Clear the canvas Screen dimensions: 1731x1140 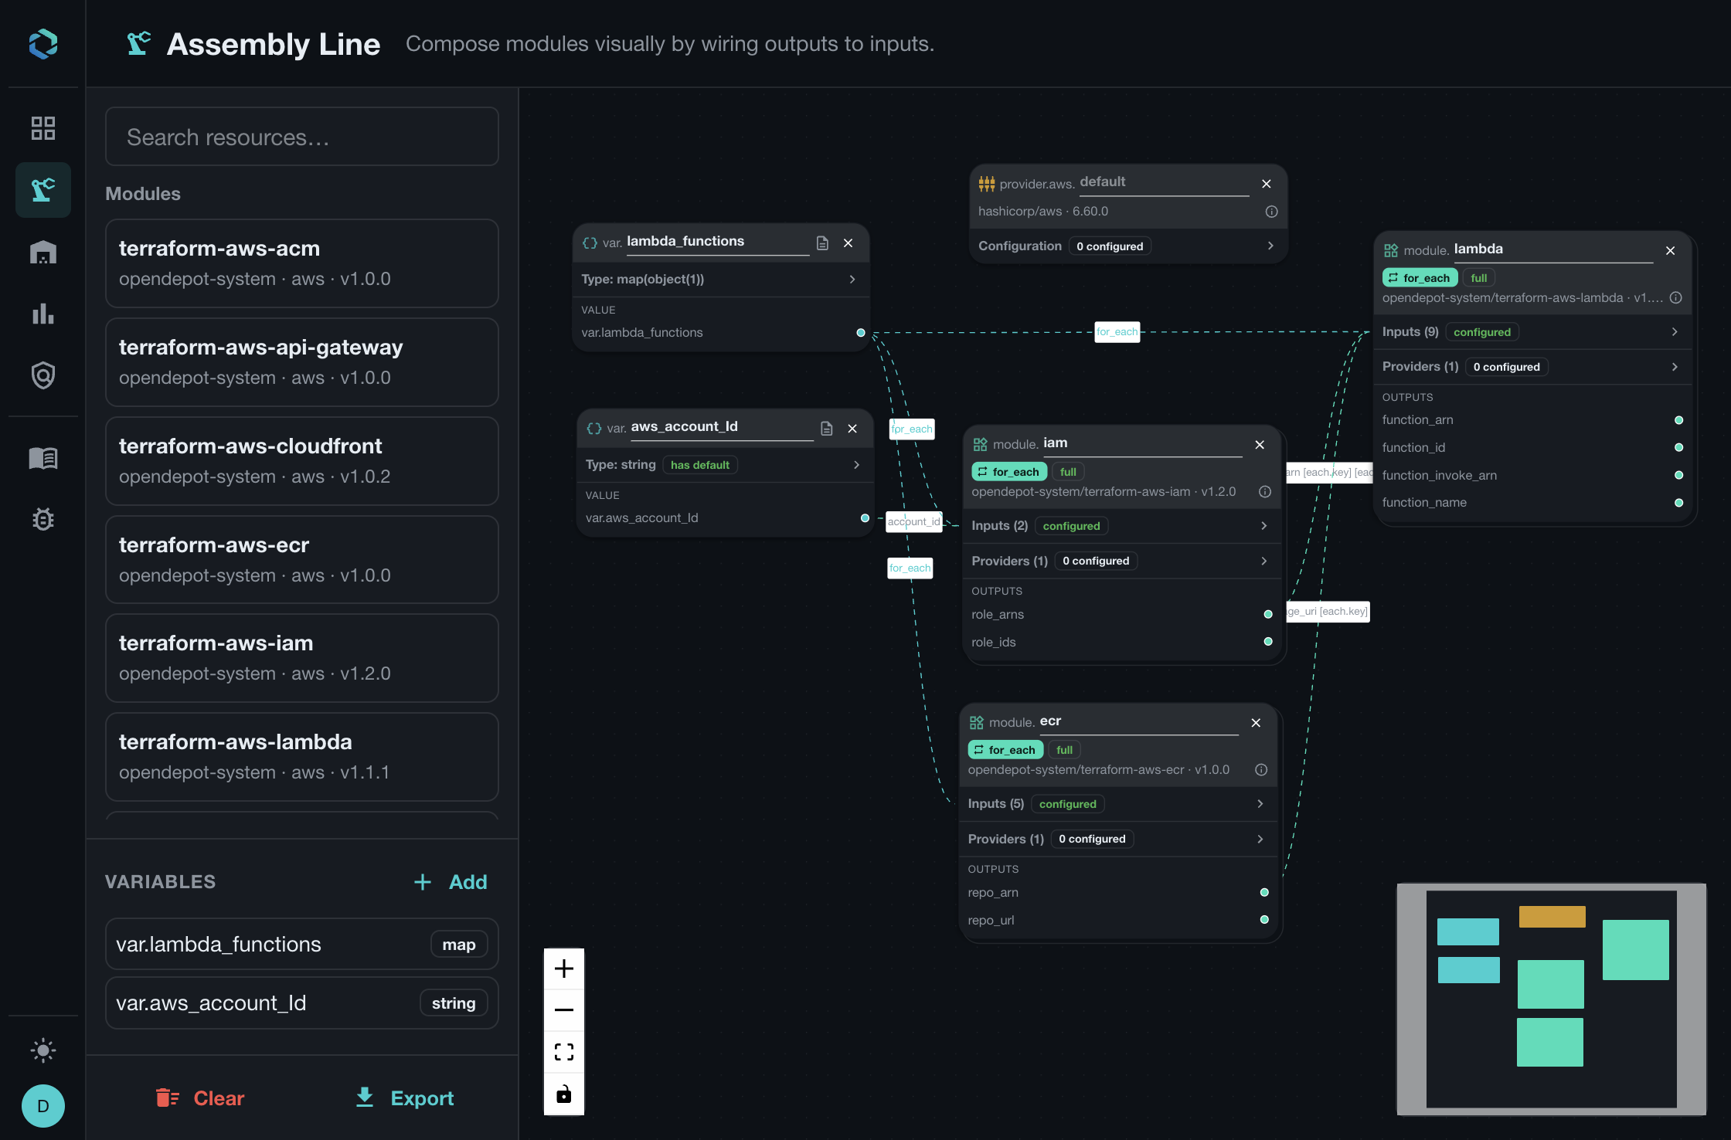200,1098
